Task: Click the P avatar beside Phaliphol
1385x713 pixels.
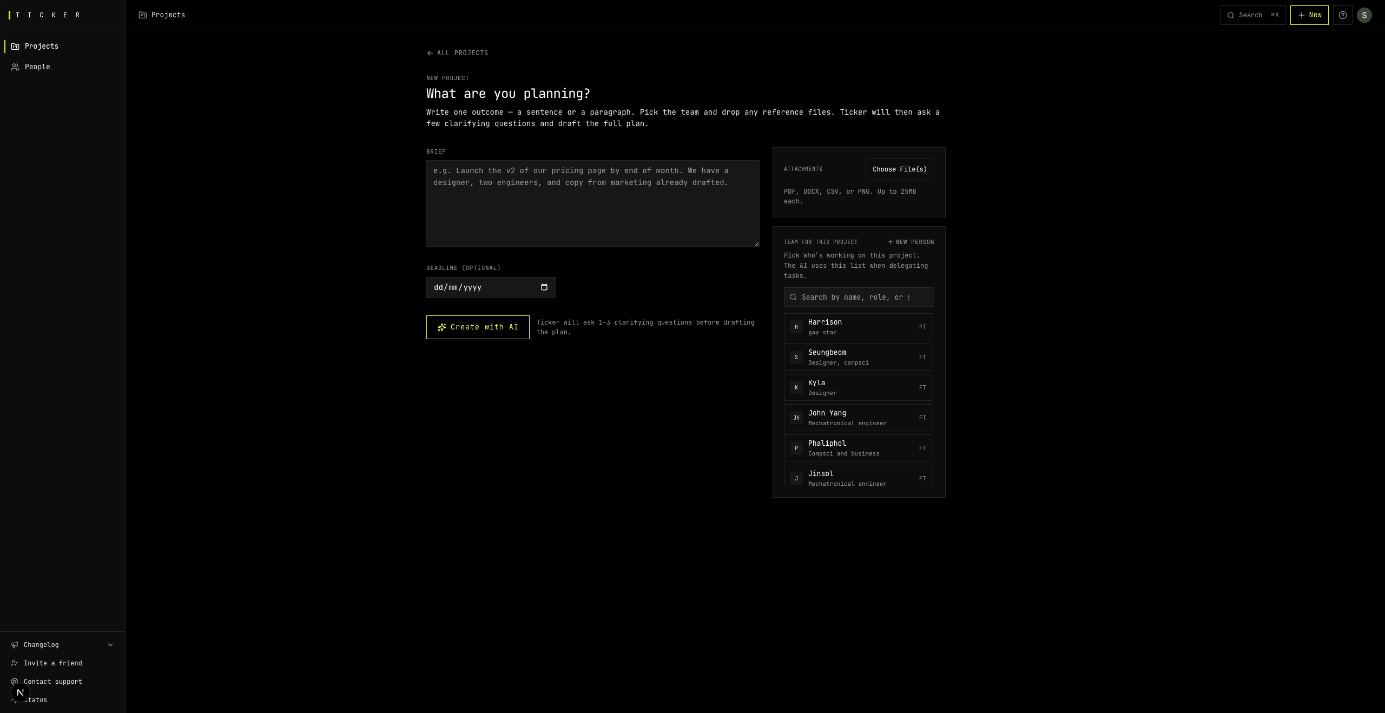Action: pyautogui.click(x=796, y=448)
